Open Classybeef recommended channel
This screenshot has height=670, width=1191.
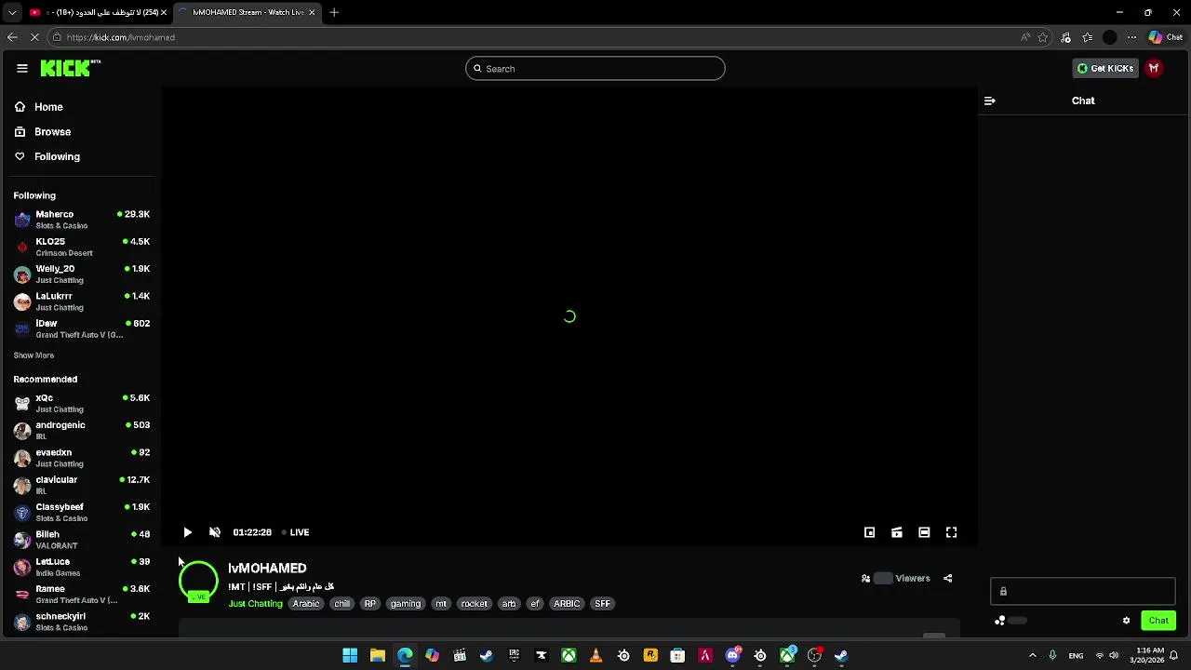coord(82,512)
